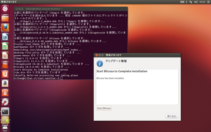Click 'Bitcasa has been installed.' text
The width and height of the screenshot is (211, 132).
coord(110,78)
